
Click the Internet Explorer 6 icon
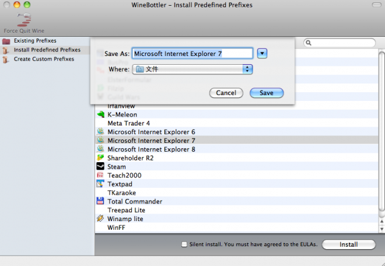[x=101, y=132]
